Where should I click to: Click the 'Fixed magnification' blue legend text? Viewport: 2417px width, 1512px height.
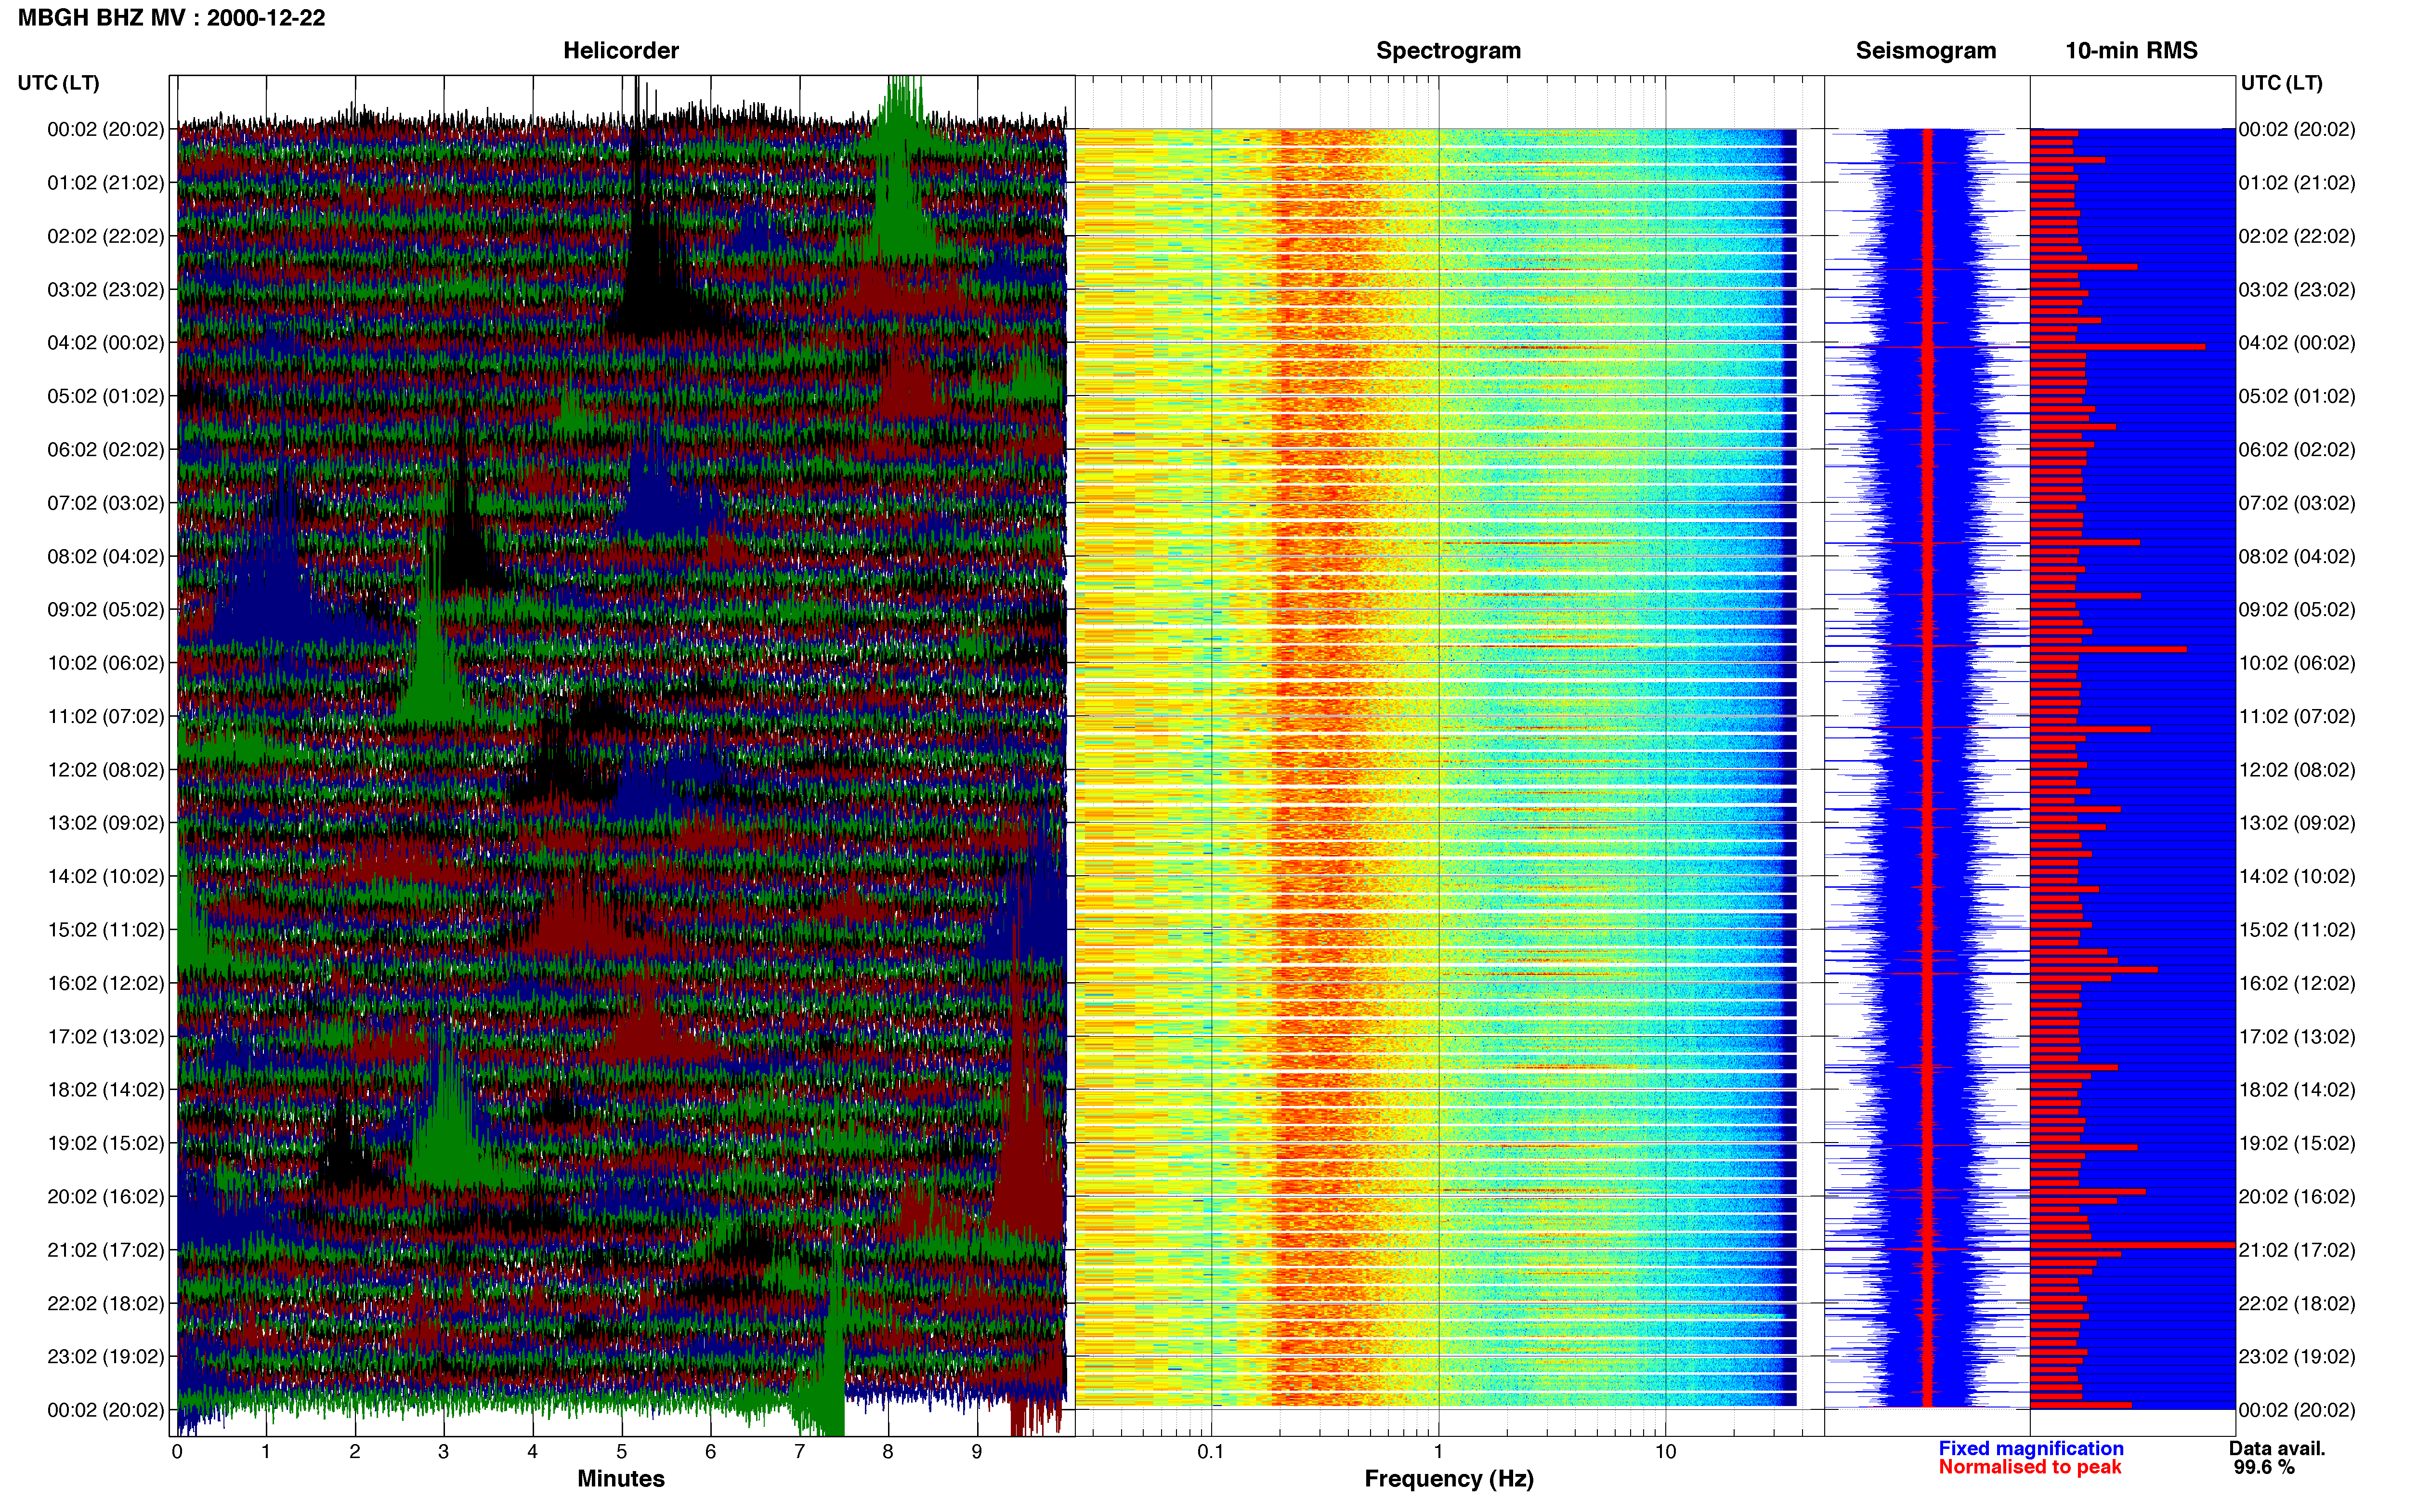(2031, 1448)
